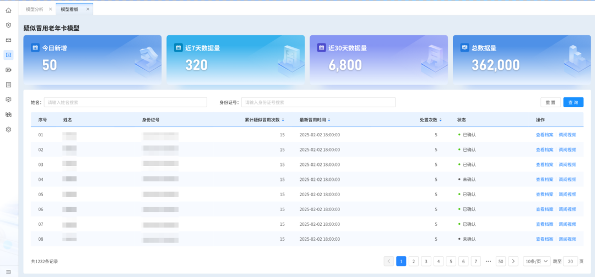This screenshot has height=277, width=595.
Task: Click 查看档案 link in row 01
Action: click(x=544, y=135)
